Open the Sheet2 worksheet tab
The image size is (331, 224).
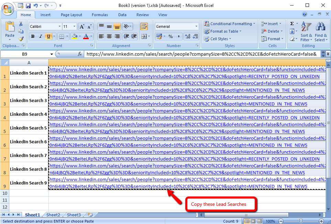(53, 215)
